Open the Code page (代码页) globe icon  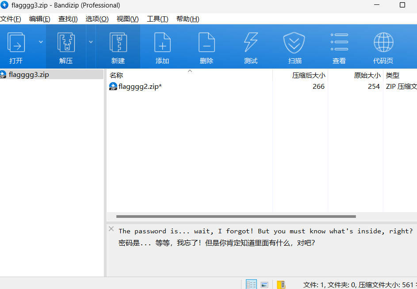coord(383,43)
